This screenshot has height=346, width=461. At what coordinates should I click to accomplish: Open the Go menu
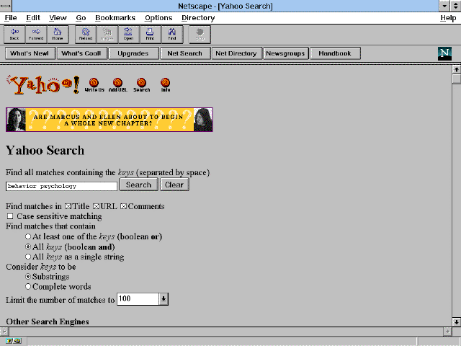tap(81, 18)
